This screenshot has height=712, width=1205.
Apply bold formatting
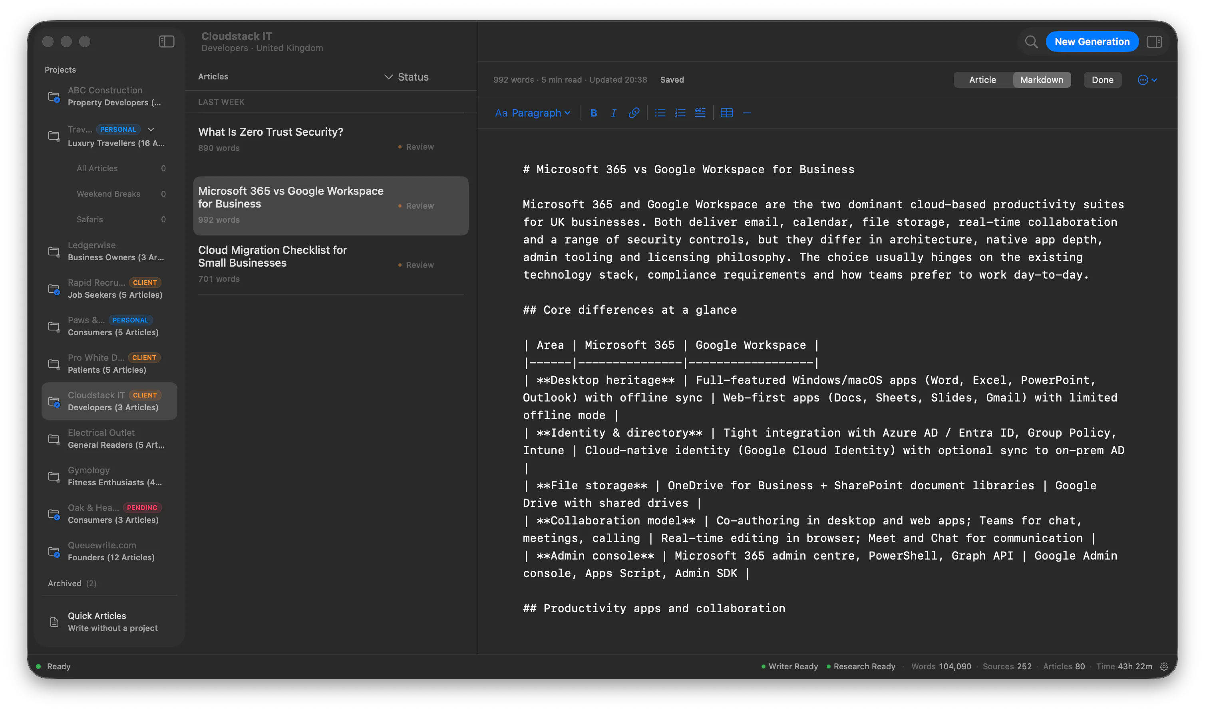pos(594,113)
